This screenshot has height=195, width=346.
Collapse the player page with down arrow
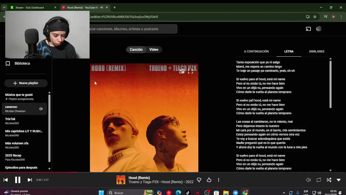[339, 180]
